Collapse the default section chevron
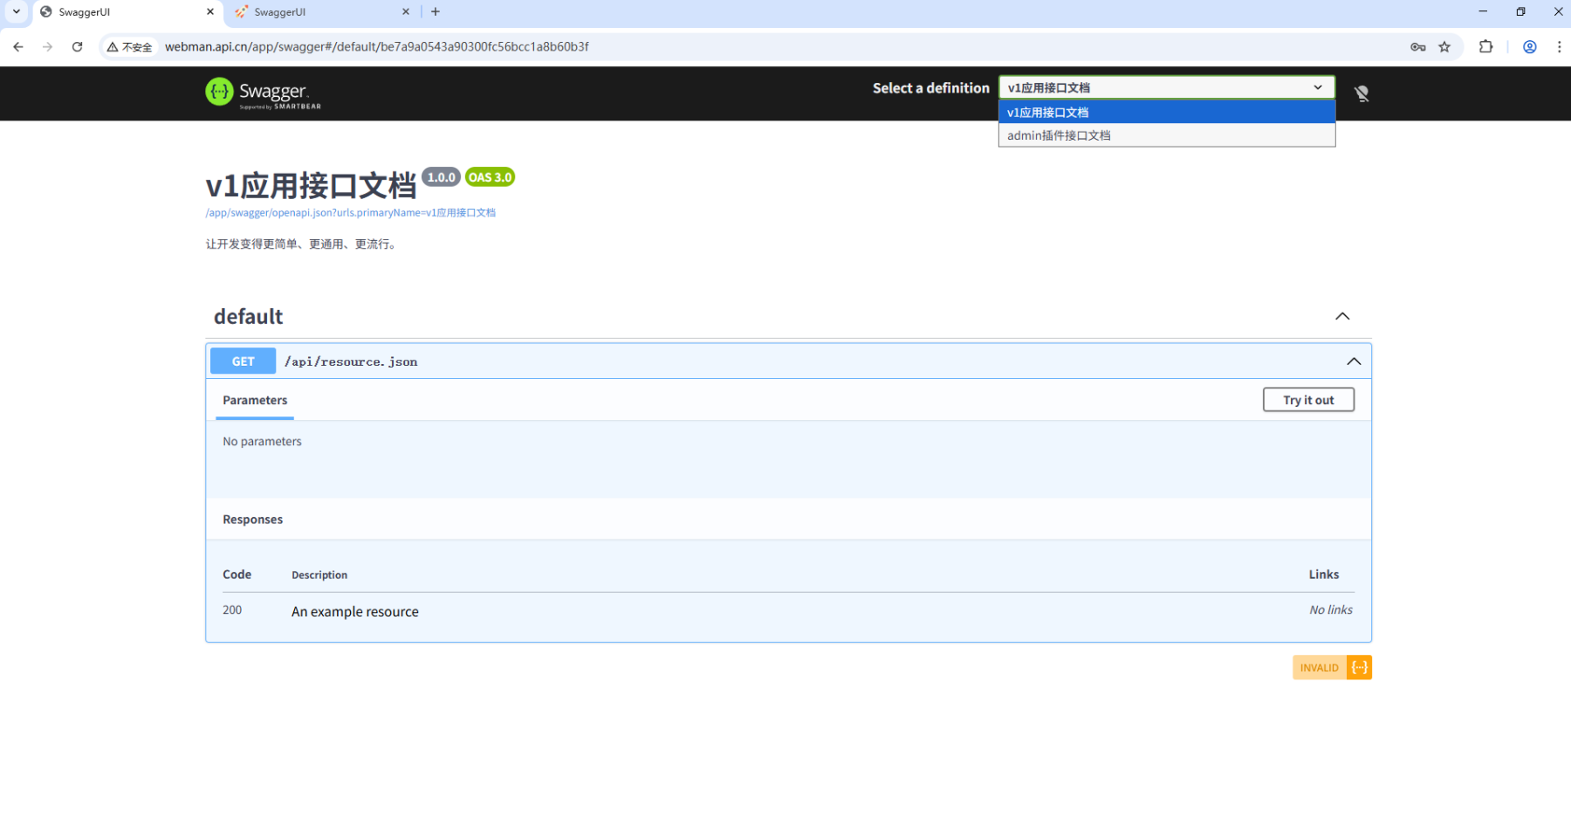Image resolution: width=1571 pixels, height=826 pixels. tap(1342, 316)
